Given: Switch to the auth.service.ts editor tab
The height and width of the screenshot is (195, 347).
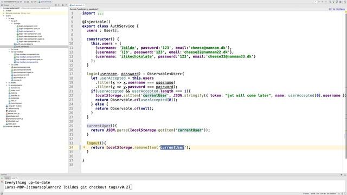Looking at the screenshot, I should tap(76, 5).
